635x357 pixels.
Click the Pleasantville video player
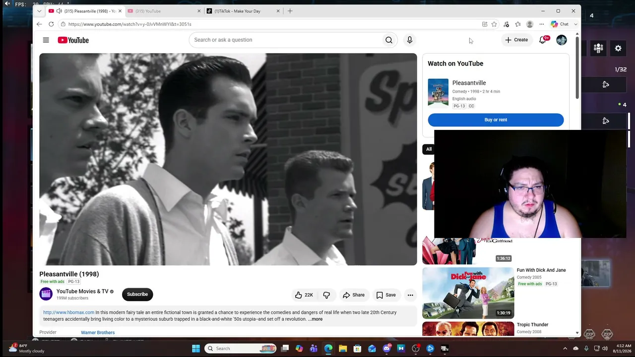pos(228,159)
